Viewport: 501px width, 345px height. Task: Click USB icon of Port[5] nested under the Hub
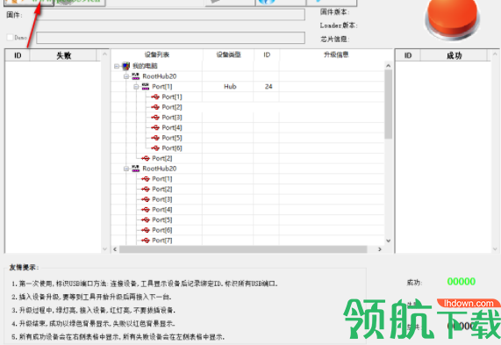155,138
